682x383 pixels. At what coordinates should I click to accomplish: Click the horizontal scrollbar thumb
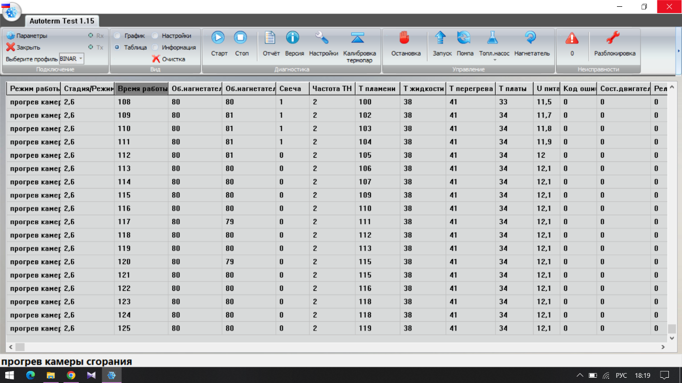click(20, 347)
